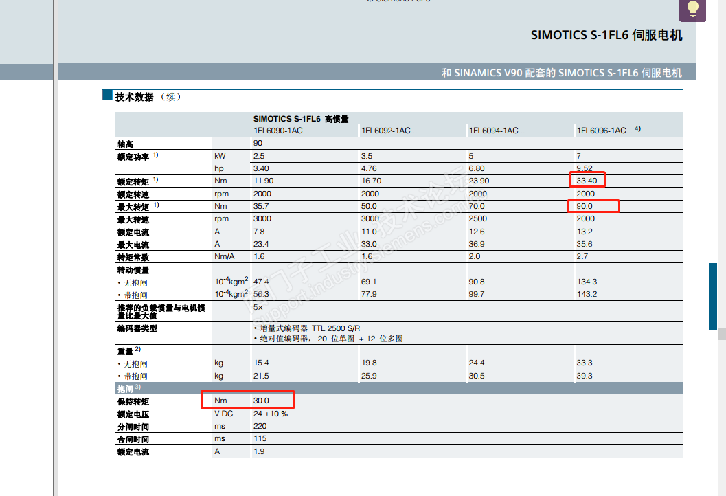Select column header "1FL6096-1AC..."

point(604,131)
